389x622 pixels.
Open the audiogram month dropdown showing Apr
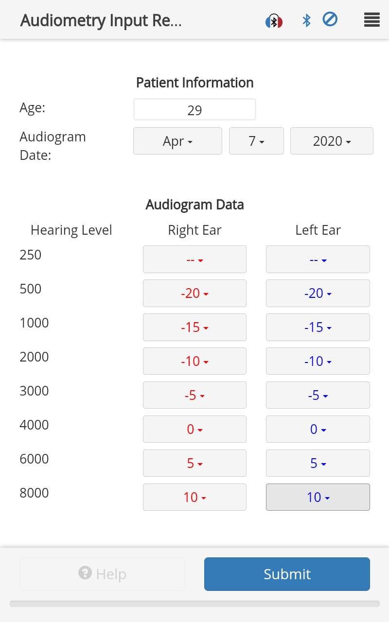pyautogui.click(x=177, y=141)
